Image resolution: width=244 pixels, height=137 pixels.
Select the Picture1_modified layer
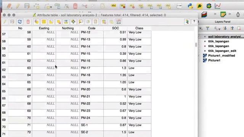pos(222,56)
